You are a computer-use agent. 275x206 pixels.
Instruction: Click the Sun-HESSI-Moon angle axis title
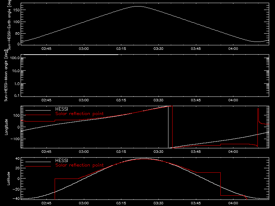pyautogui.click(x=6, y=76)
